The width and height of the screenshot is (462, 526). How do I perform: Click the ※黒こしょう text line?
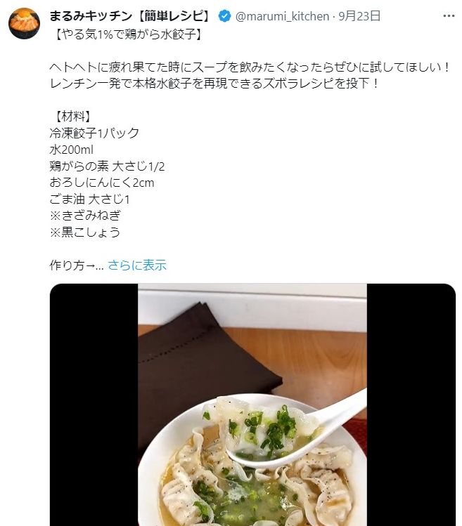tap(84, 232)
